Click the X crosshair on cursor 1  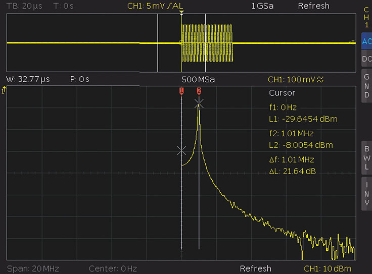(182, 150)
